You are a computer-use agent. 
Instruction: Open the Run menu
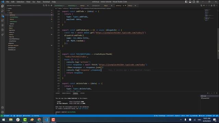pos(39,2)
